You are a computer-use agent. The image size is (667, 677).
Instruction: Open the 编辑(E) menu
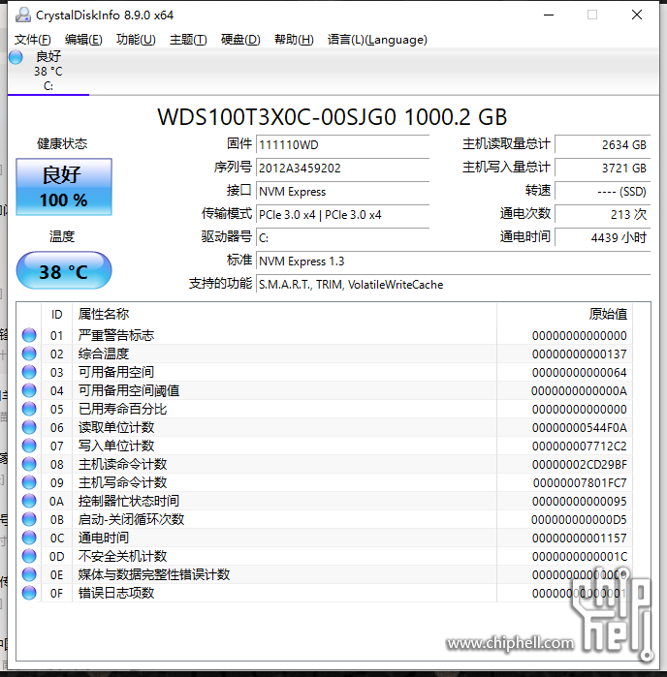[83, 40]
